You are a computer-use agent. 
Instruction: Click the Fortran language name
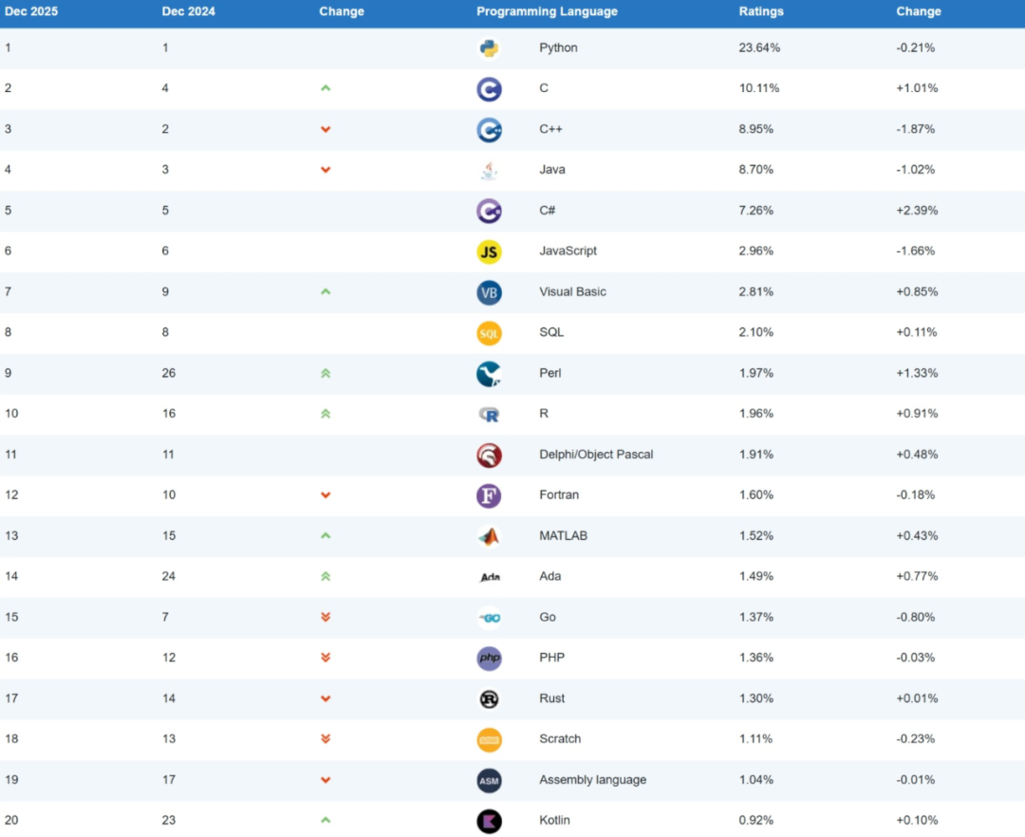tap(559, 495)
